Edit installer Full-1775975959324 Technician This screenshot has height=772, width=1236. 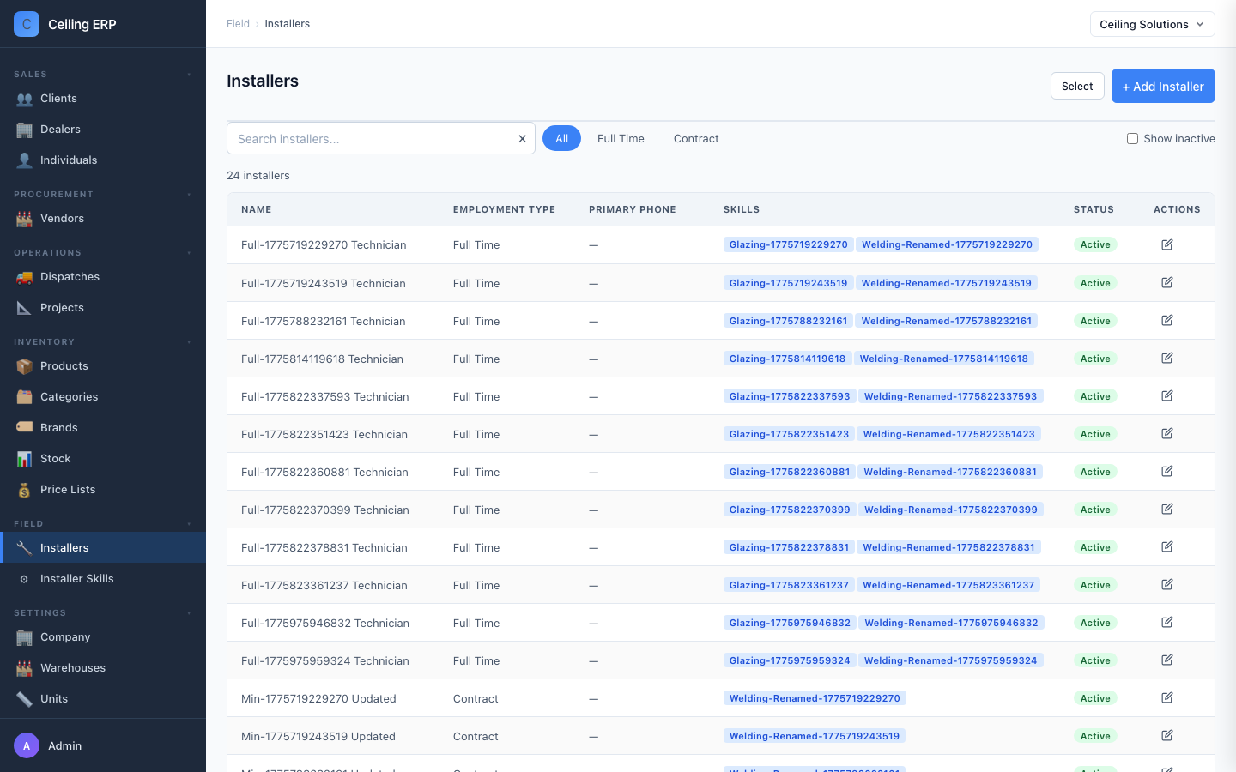1167,660
